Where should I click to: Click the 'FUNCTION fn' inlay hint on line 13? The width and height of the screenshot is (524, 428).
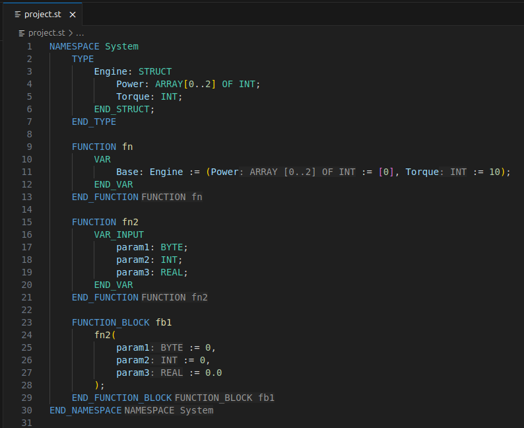[x=172, y=197]
